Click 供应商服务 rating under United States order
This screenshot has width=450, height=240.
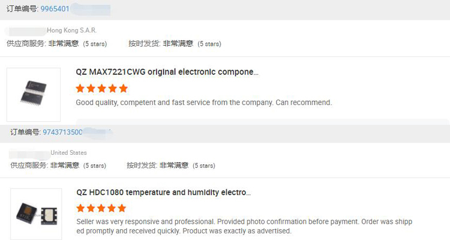tap(65, 165)
